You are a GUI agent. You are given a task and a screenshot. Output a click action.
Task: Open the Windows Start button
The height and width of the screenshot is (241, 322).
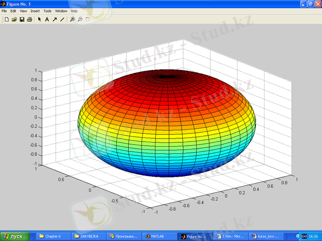click(x=15, y=237)
